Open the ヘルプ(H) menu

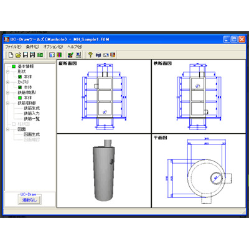coord(75,47)
